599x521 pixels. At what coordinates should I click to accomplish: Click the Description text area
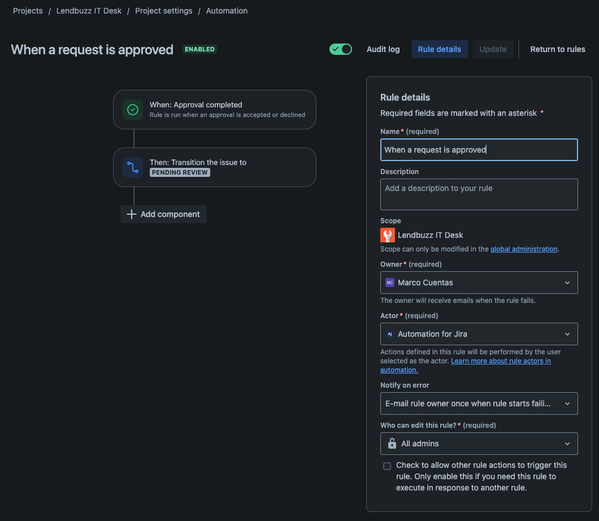(478, 194)
